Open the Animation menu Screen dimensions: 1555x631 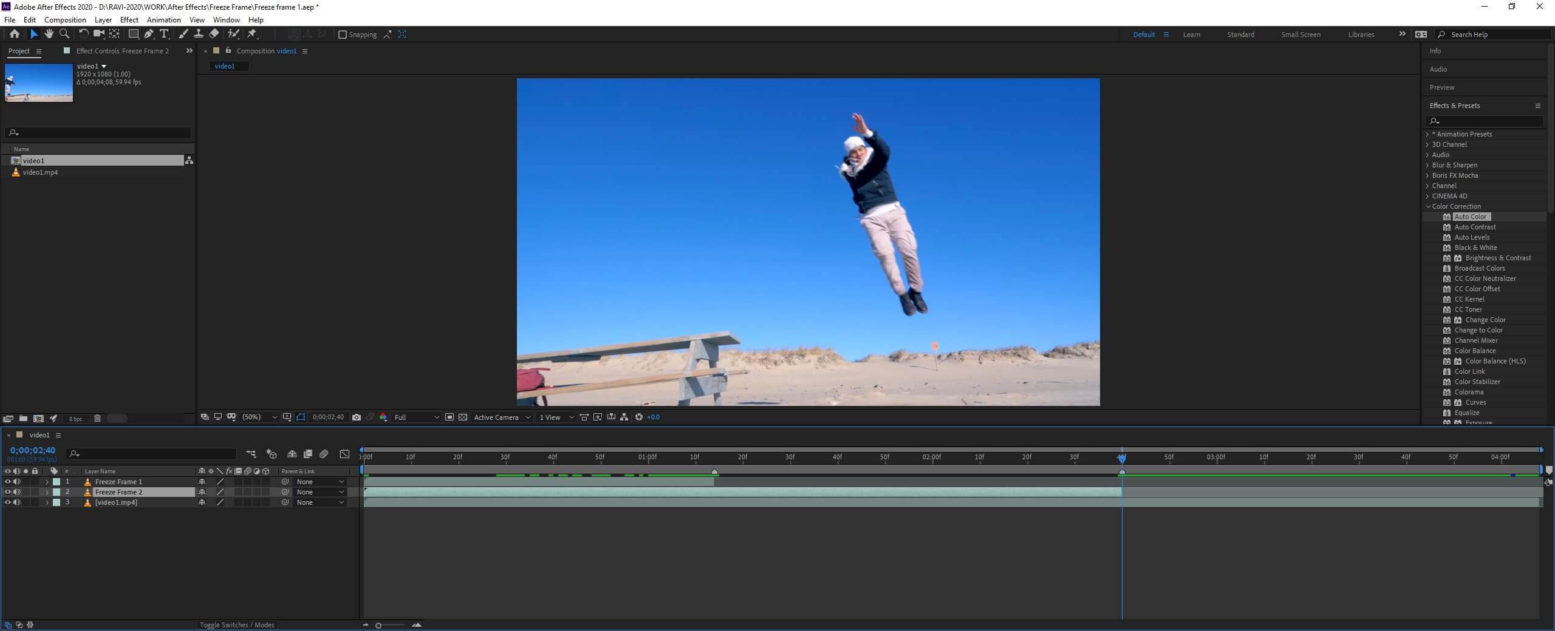pos(163,19)
